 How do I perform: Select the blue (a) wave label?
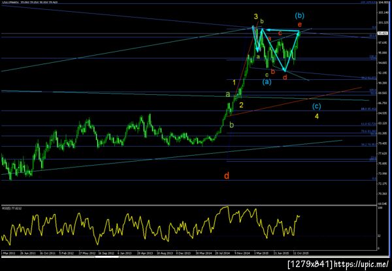point(267,82)
